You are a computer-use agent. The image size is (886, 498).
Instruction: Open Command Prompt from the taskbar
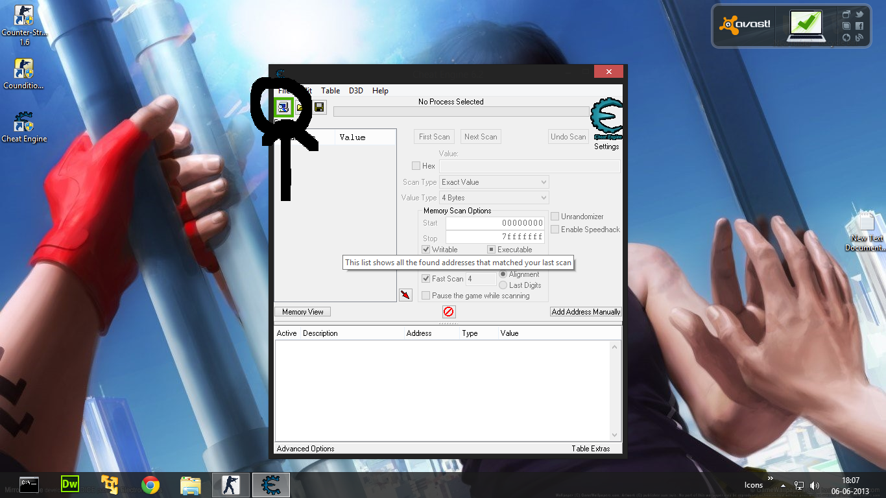[29, 484]
